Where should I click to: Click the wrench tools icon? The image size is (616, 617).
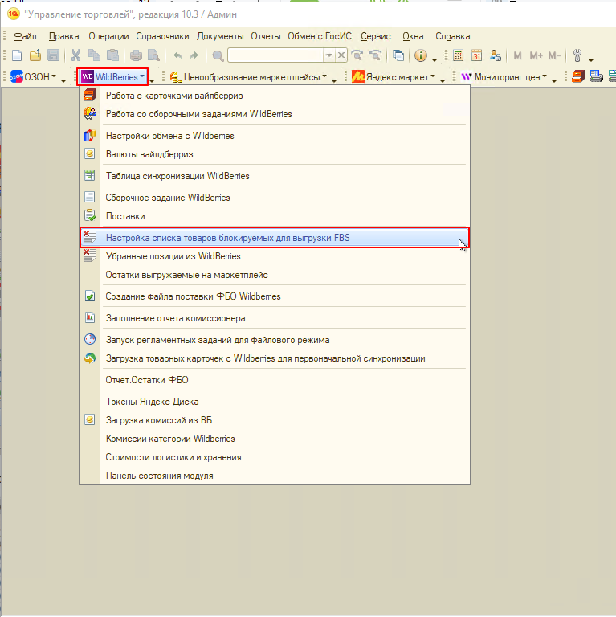[x=577, y=55]
